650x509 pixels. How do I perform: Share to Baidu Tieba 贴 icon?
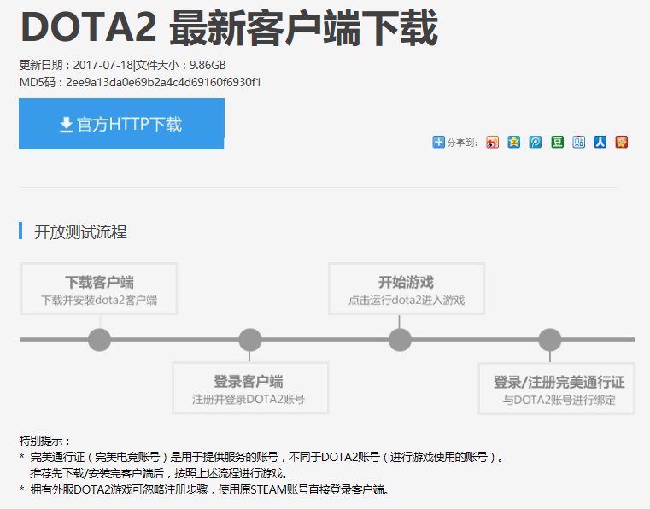[x=579, y=142]
